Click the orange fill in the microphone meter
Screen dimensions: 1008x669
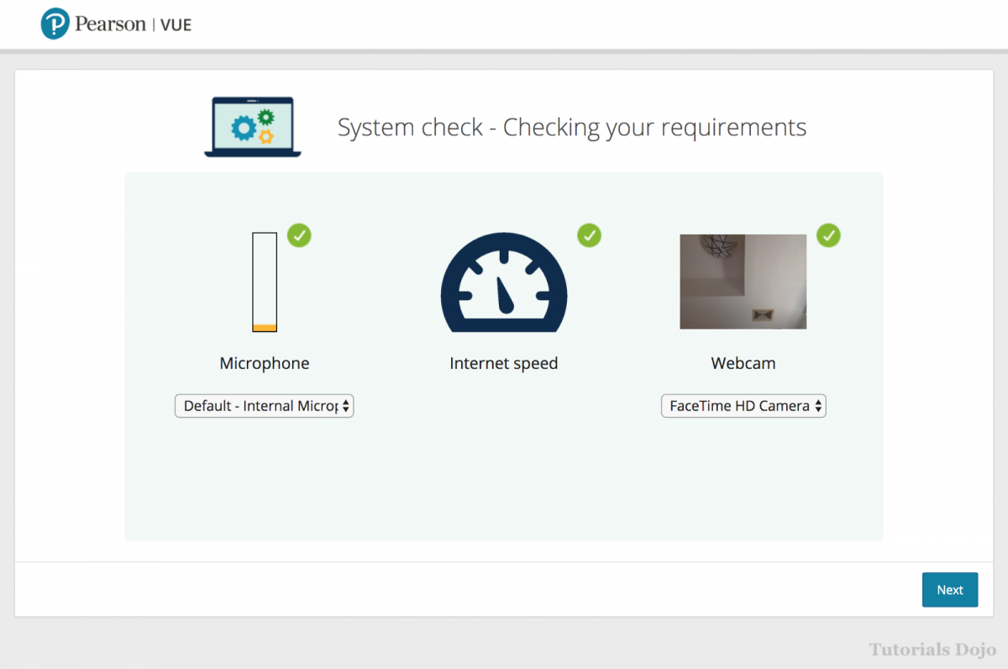click(265, 327)
